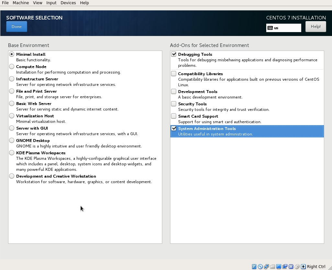Click the mouse integration status icon
332x270 pixels.
297,266
